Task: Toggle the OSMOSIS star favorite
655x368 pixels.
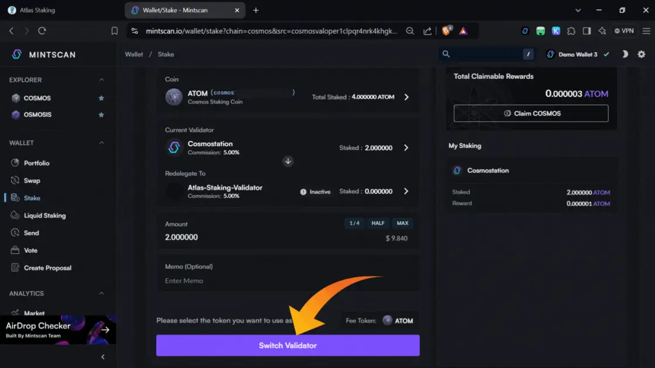Action: [x=101, y=114]
